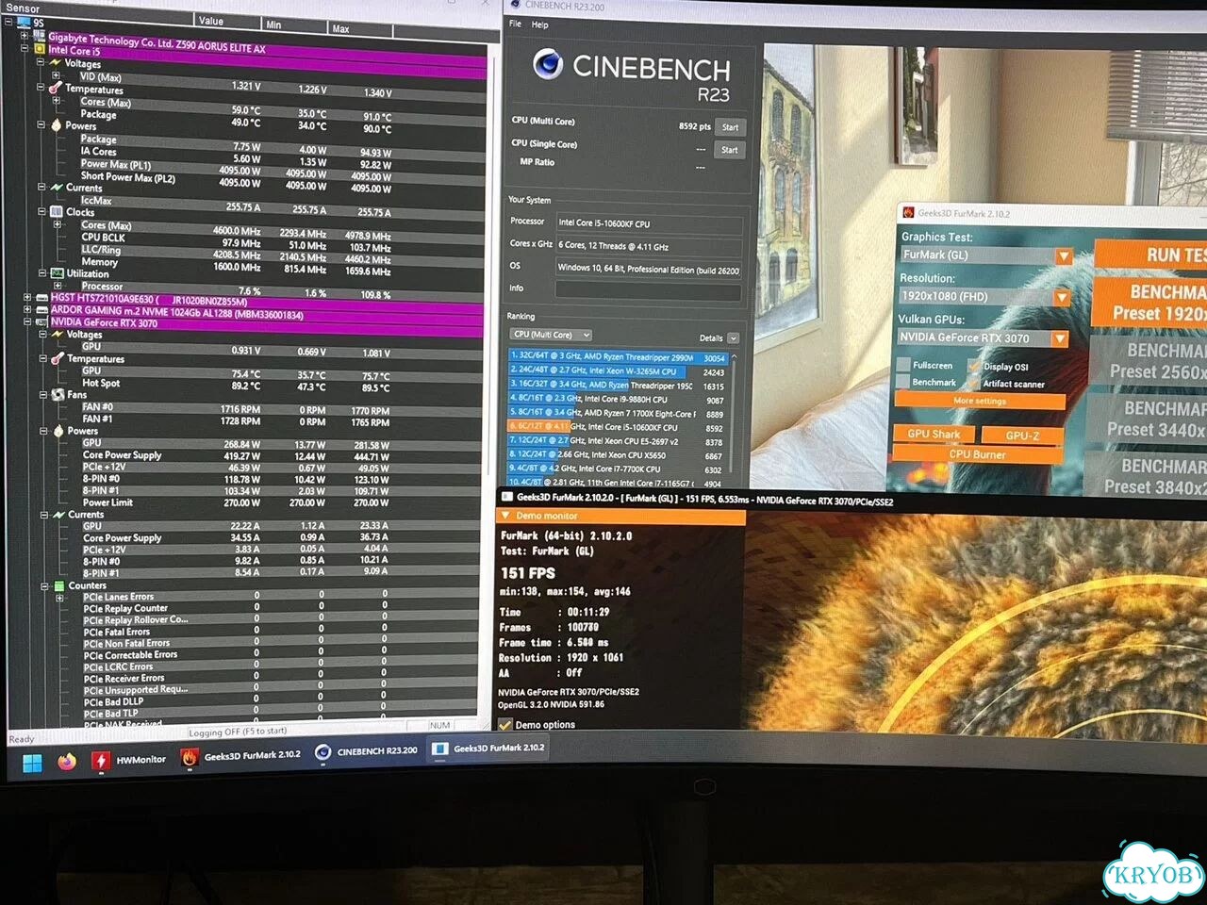Start the CPU (Single Core) test
The height and width of the screenshot is (905, 1207).
click(x=730, y=150)
